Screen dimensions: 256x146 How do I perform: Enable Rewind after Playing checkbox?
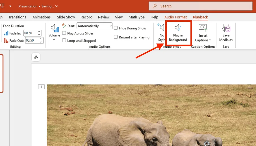click(x=116, y=37)
